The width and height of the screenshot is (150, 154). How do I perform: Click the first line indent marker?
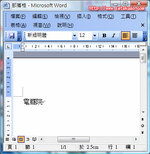23,45
